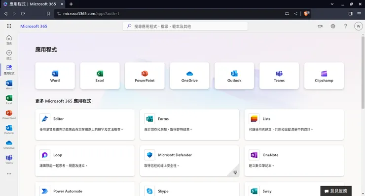
Task: Click the premium diamond badge on Defender card
Action: 235,172
